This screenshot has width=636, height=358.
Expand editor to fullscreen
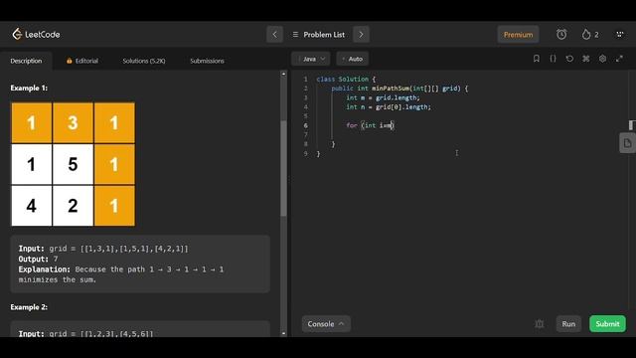[619, 59]
